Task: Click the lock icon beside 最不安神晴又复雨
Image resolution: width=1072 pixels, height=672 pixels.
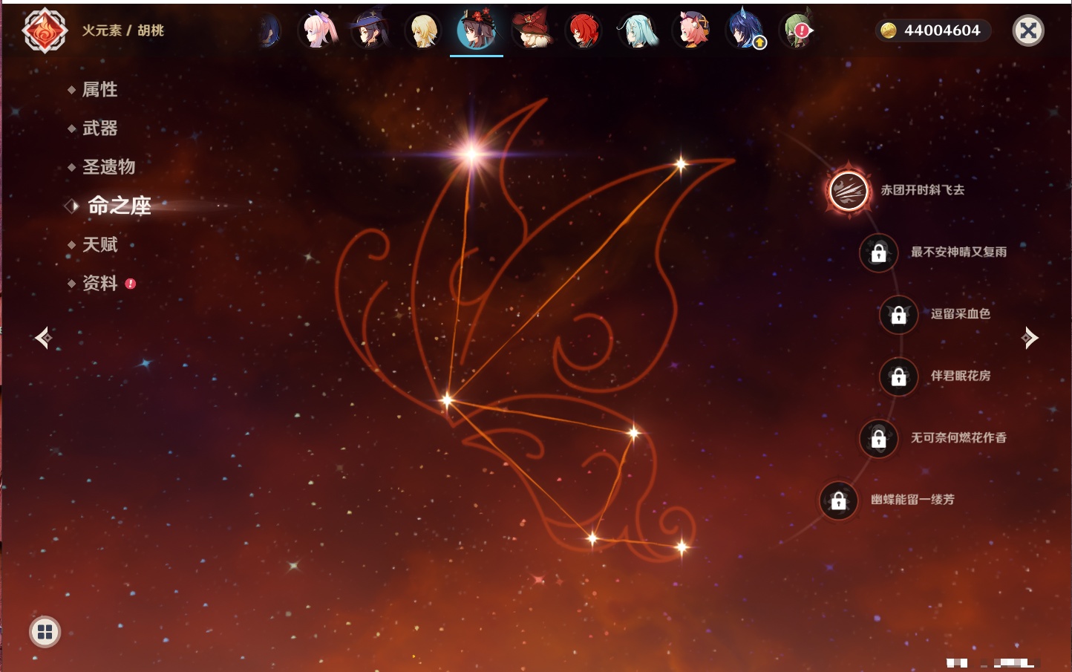Action: pyautogui.click(x=878, y=252)
